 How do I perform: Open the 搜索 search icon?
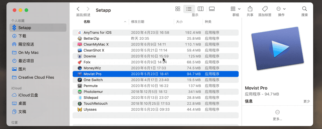click(x=304, y=9)
